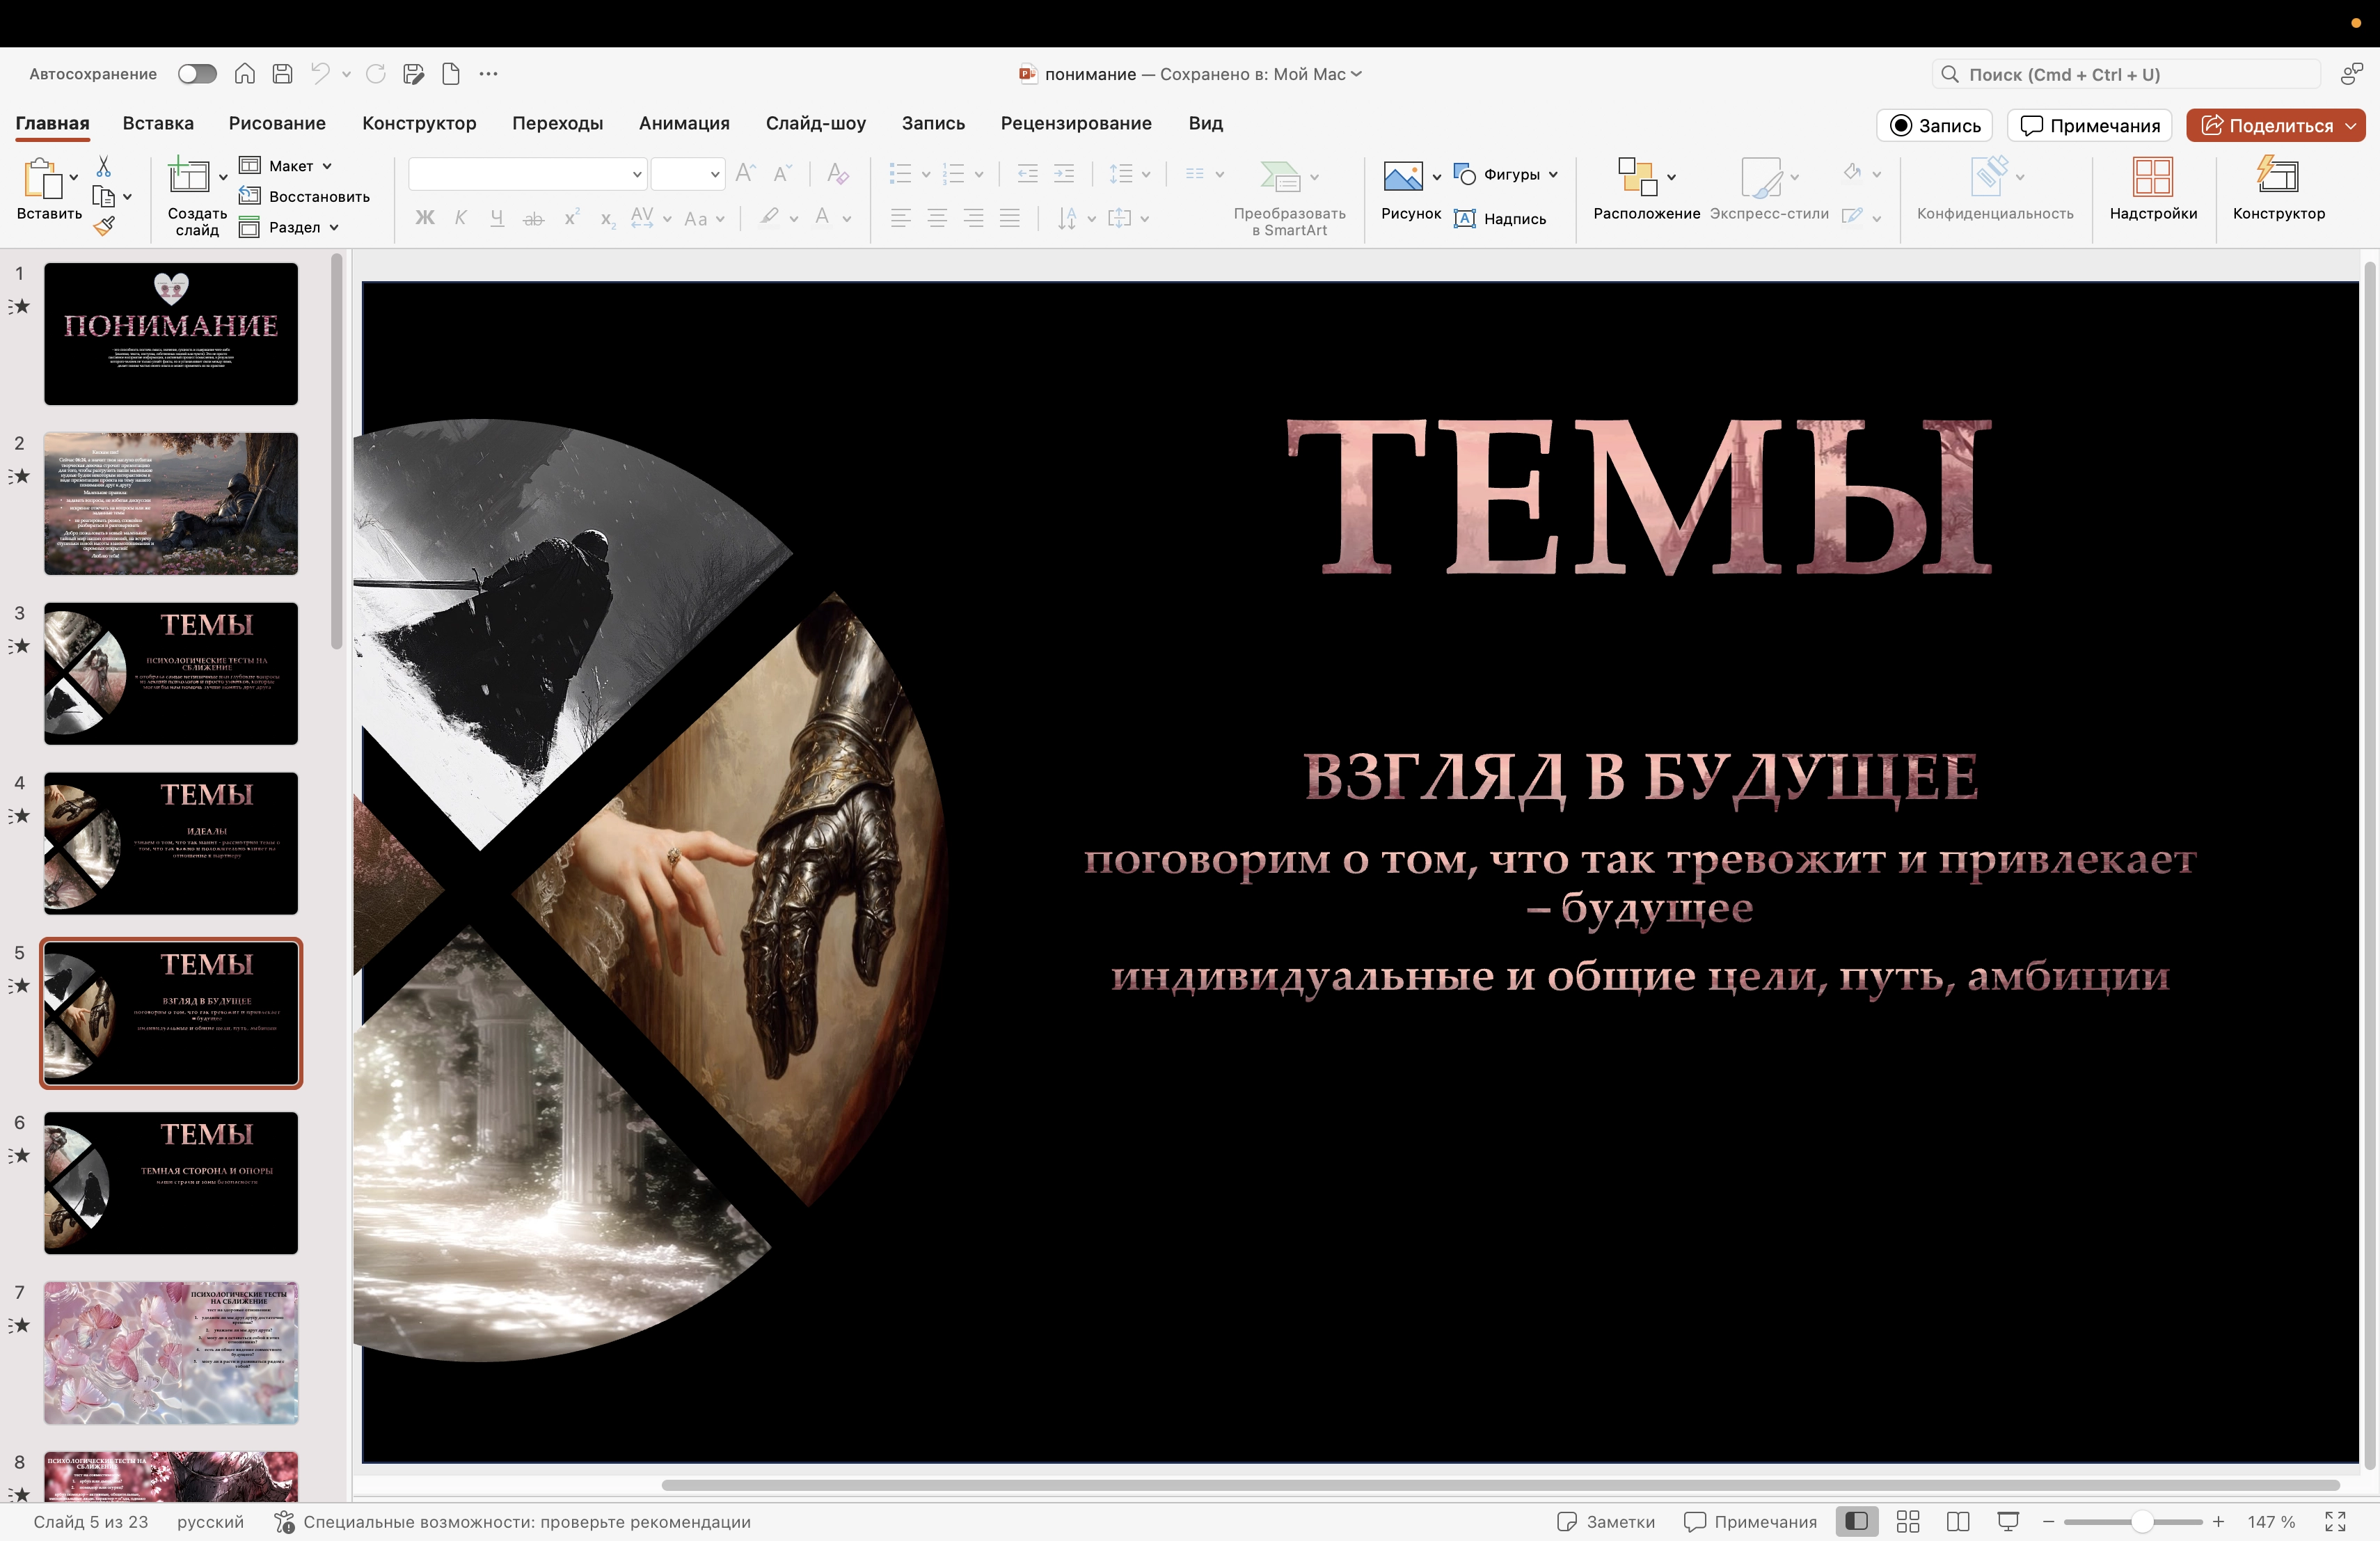
Task: Redo with the circular arrow icon
Action: pos(376,73)
